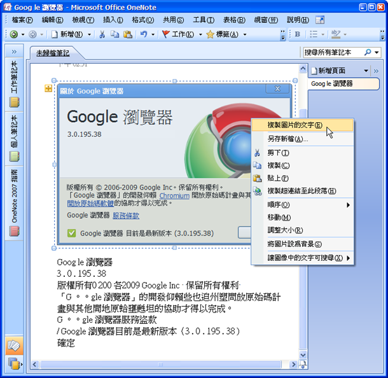The height and width of the screenshot is (378, 388).
Task: Click the unfiled notes icon at sidebar bottom
Action: (x=13, y=346)
